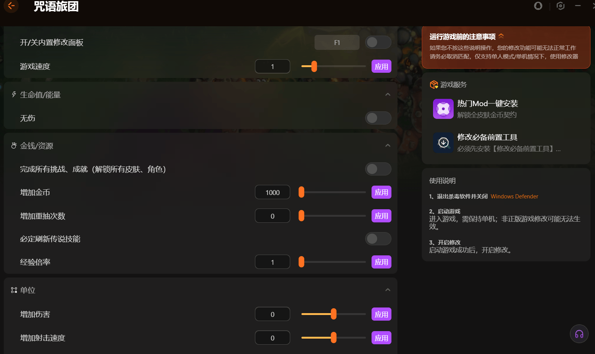Apply the 增加射击速度 value
Viewport: 595px width, 354px height.
(x=381, y=338)
